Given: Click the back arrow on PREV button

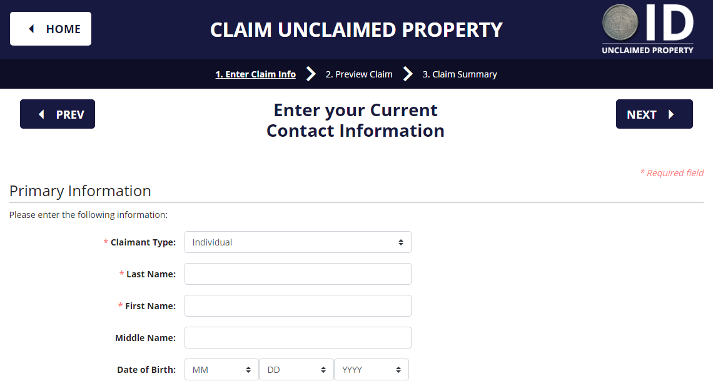Looking at the screenshot, I should 41,114.
